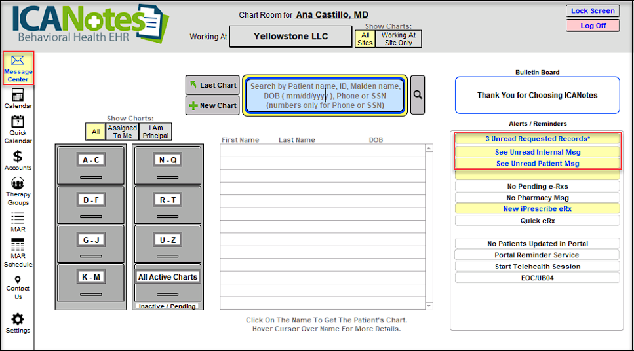The height and width of the screenshot is (351, 634).
Task: Click Quick eRx button
Action: (538, 221)
